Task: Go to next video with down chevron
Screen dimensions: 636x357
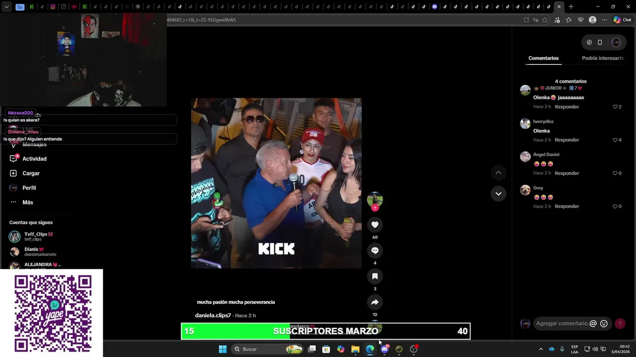Action: [498, 193]
